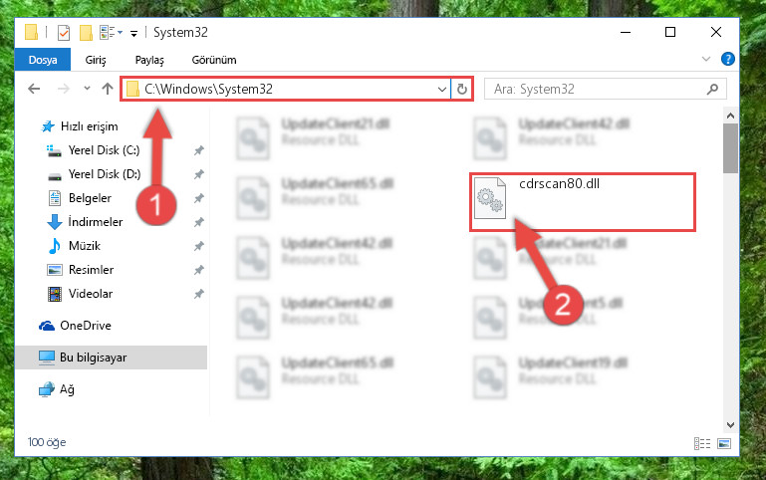
Task: Open the Dosya tab
Action: click(x=43, y=60)
